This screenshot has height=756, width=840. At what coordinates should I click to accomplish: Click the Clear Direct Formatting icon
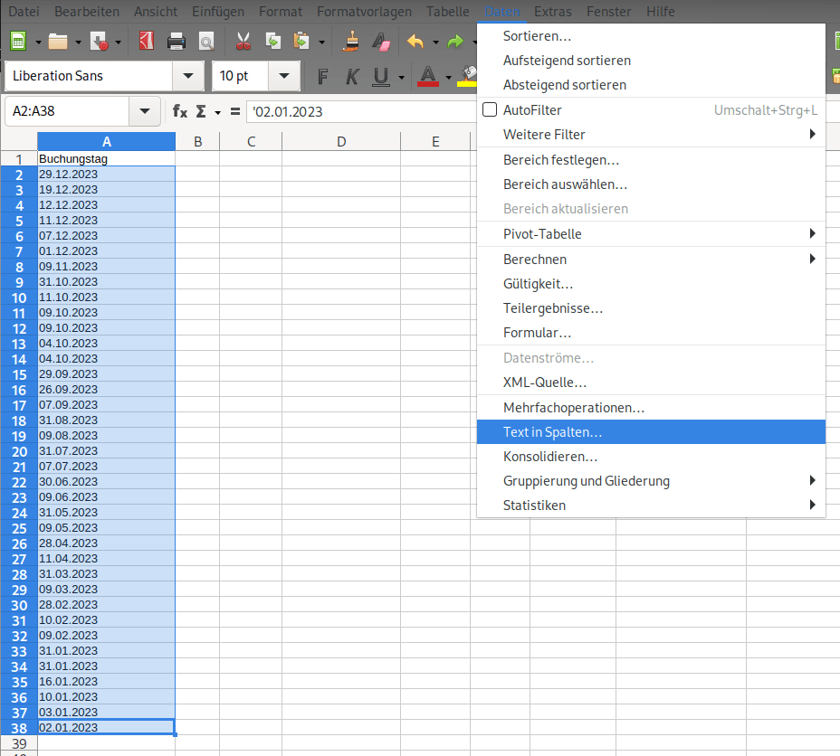coord(381,42)
